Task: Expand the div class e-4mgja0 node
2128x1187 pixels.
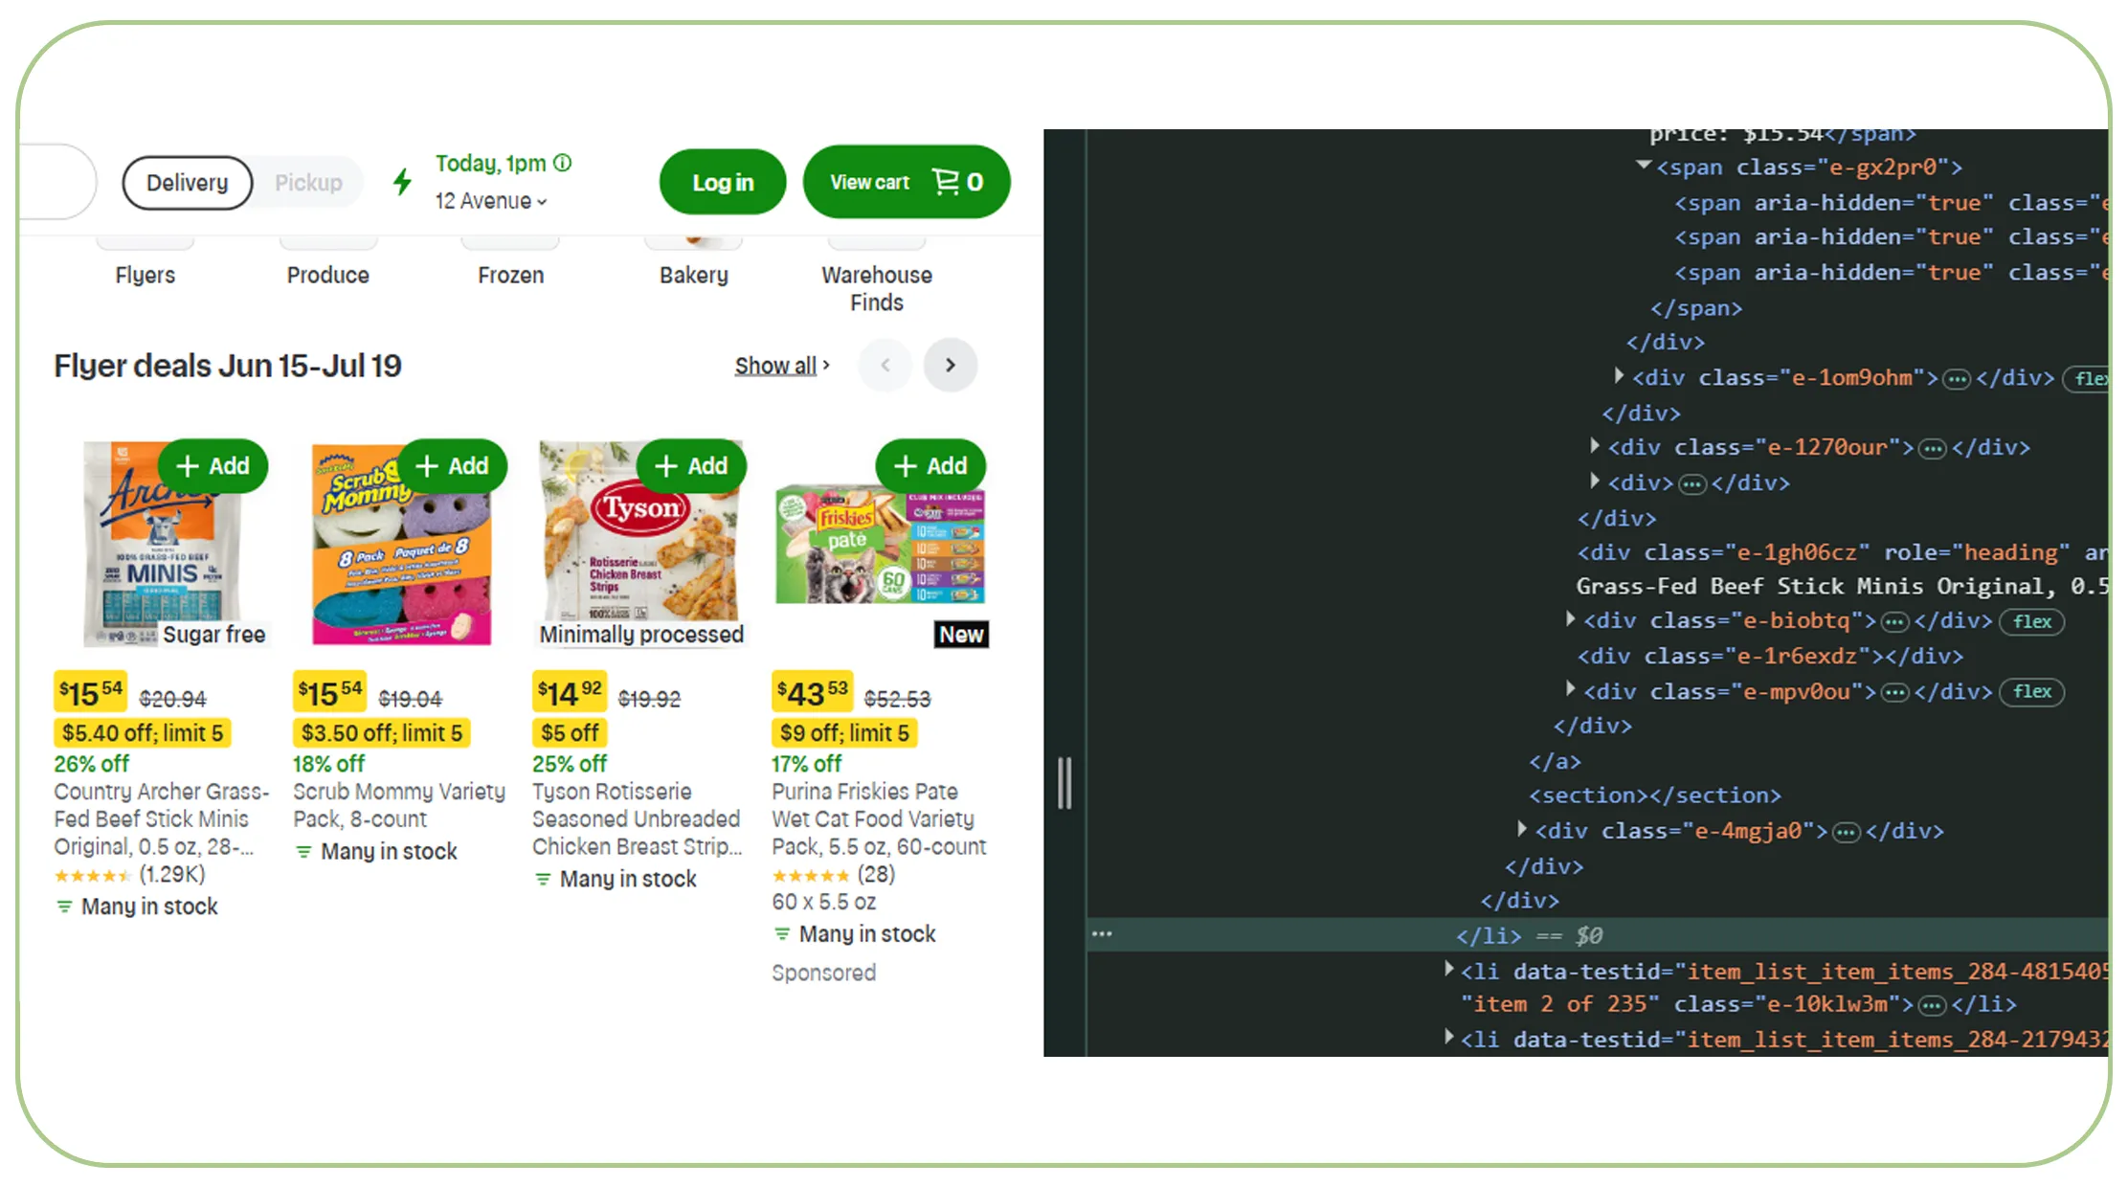Action: [1522, 829]
